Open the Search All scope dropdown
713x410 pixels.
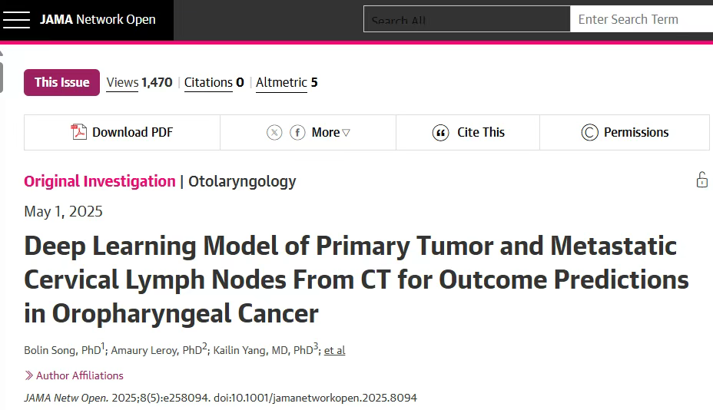[x=466, y=19]
